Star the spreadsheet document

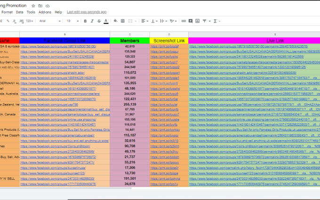tap(33, 6)
